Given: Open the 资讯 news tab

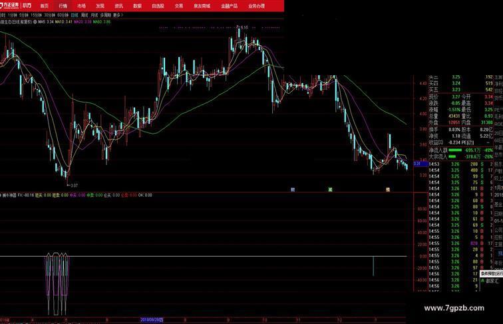Looking at the screenshot, I should (x=118, y=6).
